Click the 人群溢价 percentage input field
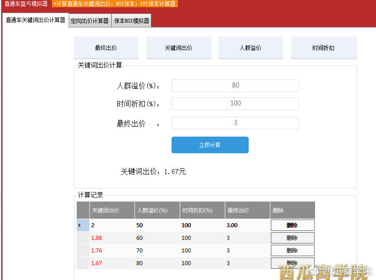This screenshot has height=280, width=376. pos(235,85)
